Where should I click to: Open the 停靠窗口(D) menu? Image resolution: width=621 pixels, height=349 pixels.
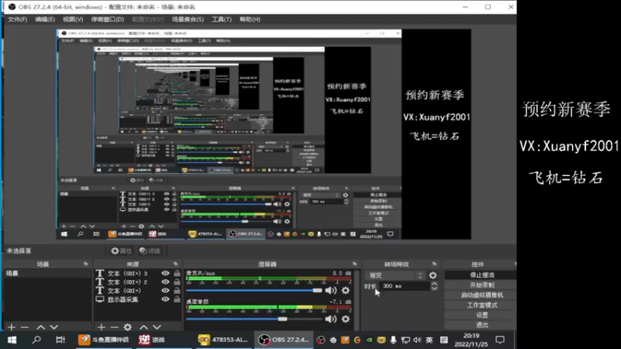coord(107,19)
